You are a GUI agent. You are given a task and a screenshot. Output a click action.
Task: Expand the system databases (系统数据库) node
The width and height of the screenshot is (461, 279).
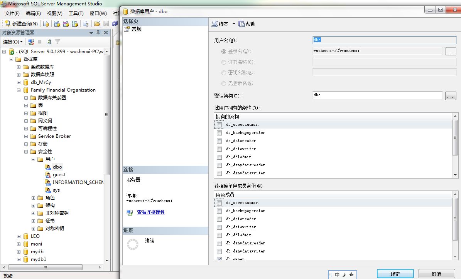[19, 67]
